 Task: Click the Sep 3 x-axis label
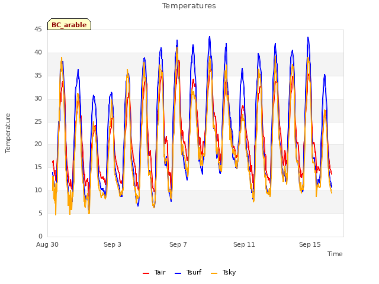(x=113, y=244)
